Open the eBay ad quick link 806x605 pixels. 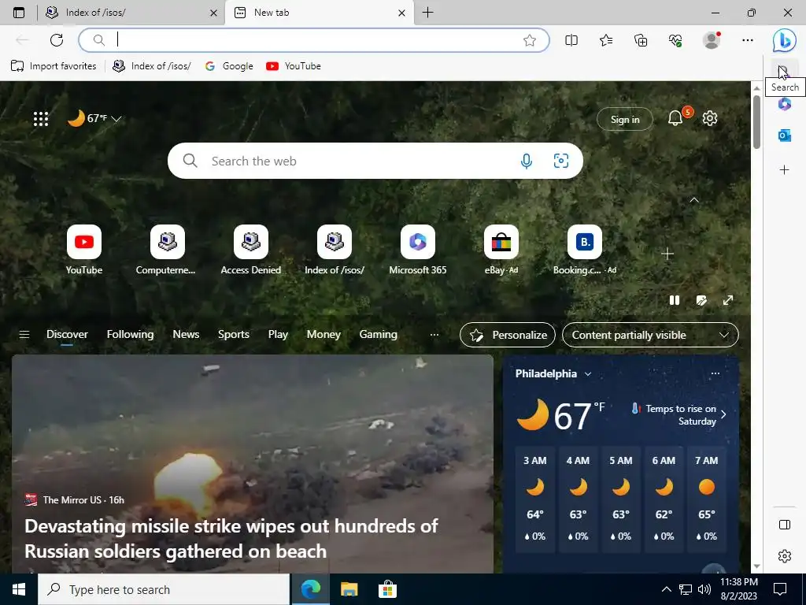coord(501,250)
